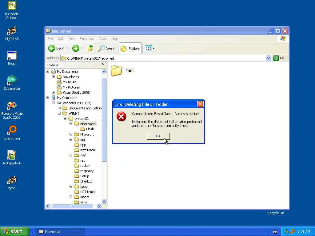Collapse the system32 tree node
Viewport: 315px width, 236px height.
(x=65, y=118)
